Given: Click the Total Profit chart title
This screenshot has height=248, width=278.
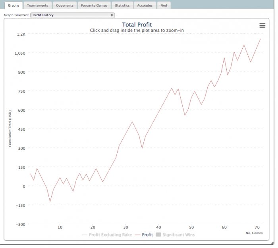Looking at the screenshot, I should point(137,25).
